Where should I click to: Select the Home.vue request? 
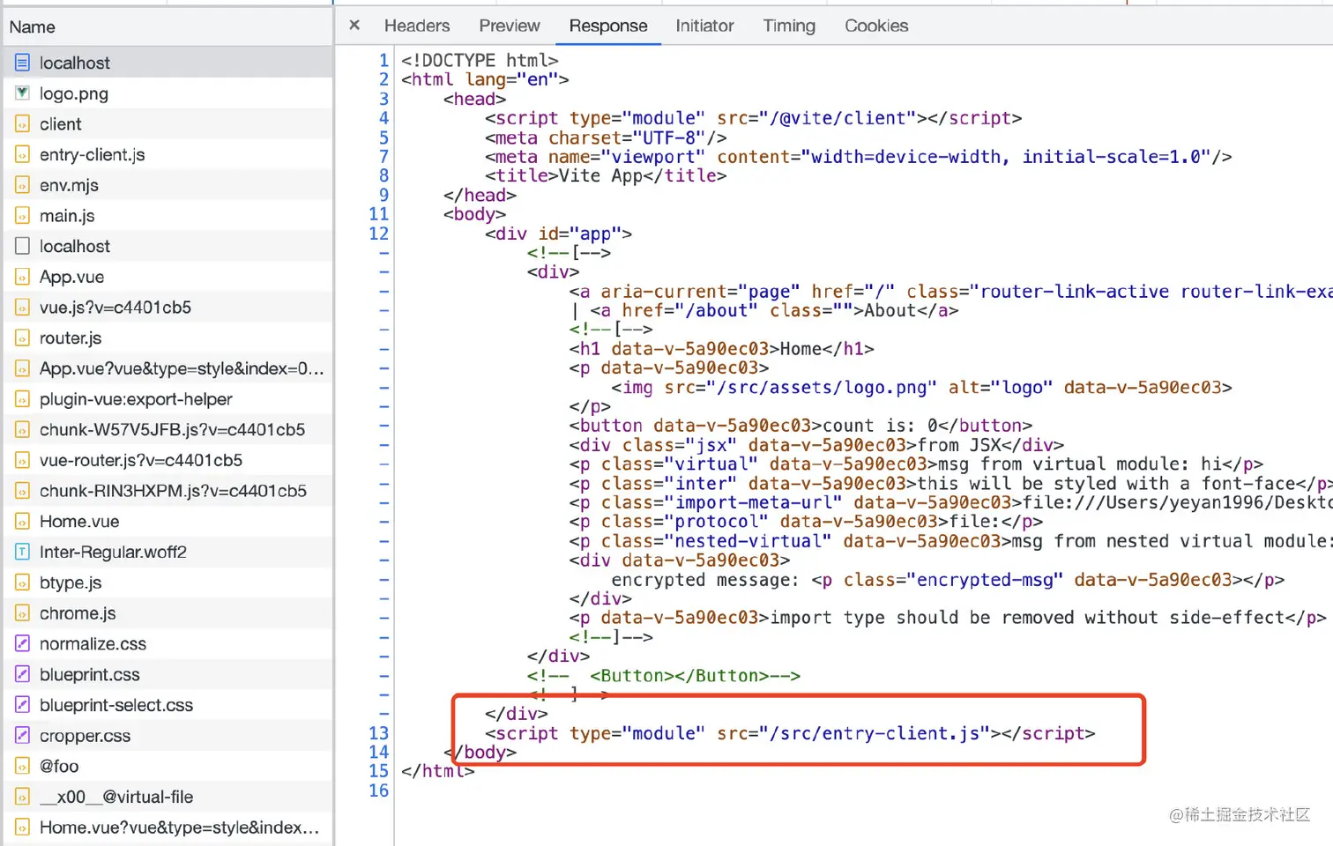pyautogui.click(x=167, y=521)
